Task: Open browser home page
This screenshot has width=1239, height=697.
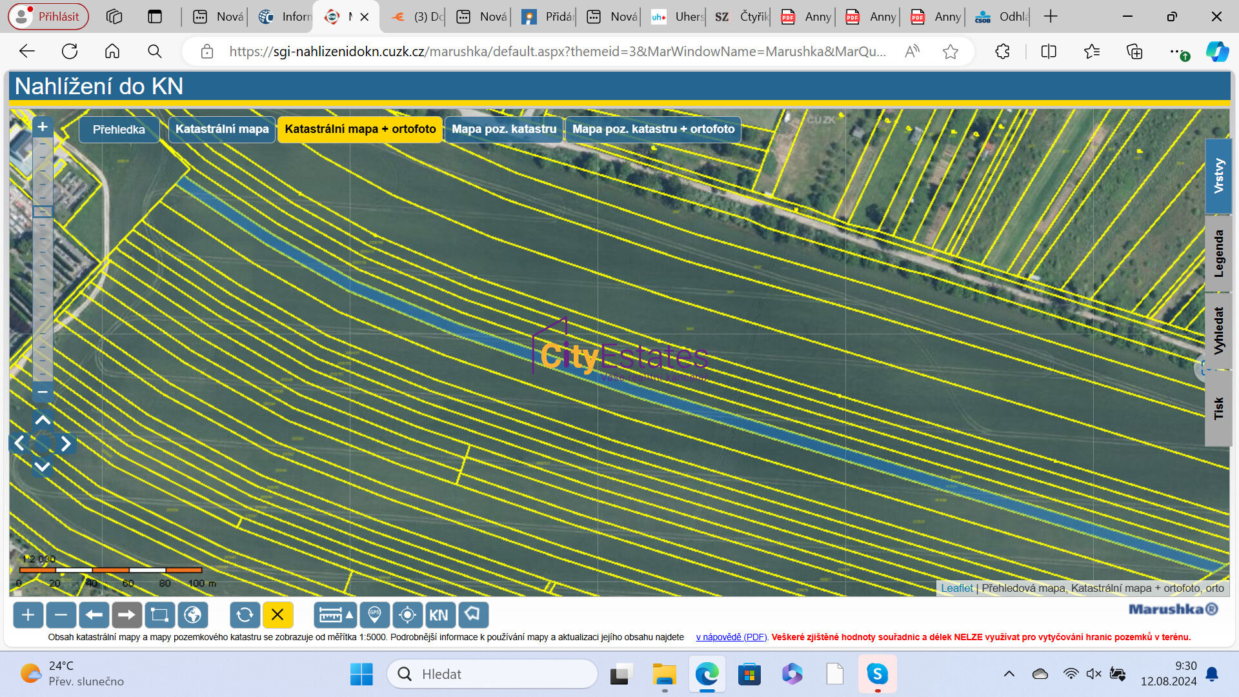Action: point(112,52)
